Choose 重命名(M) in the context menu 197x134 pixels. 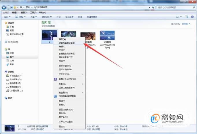[69, 117]
